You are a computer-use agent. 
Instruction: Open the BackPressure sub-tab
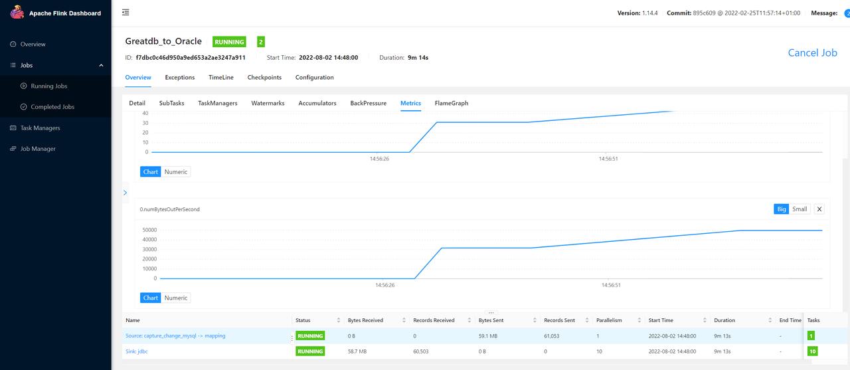(x=369, y=103)
